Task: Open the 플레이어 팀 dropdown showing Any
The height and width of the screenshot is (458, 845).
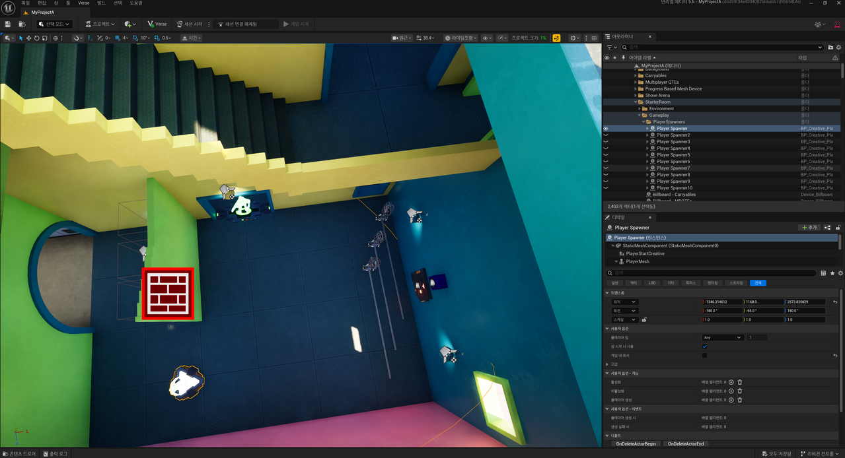Action: (x=722, y=337)
